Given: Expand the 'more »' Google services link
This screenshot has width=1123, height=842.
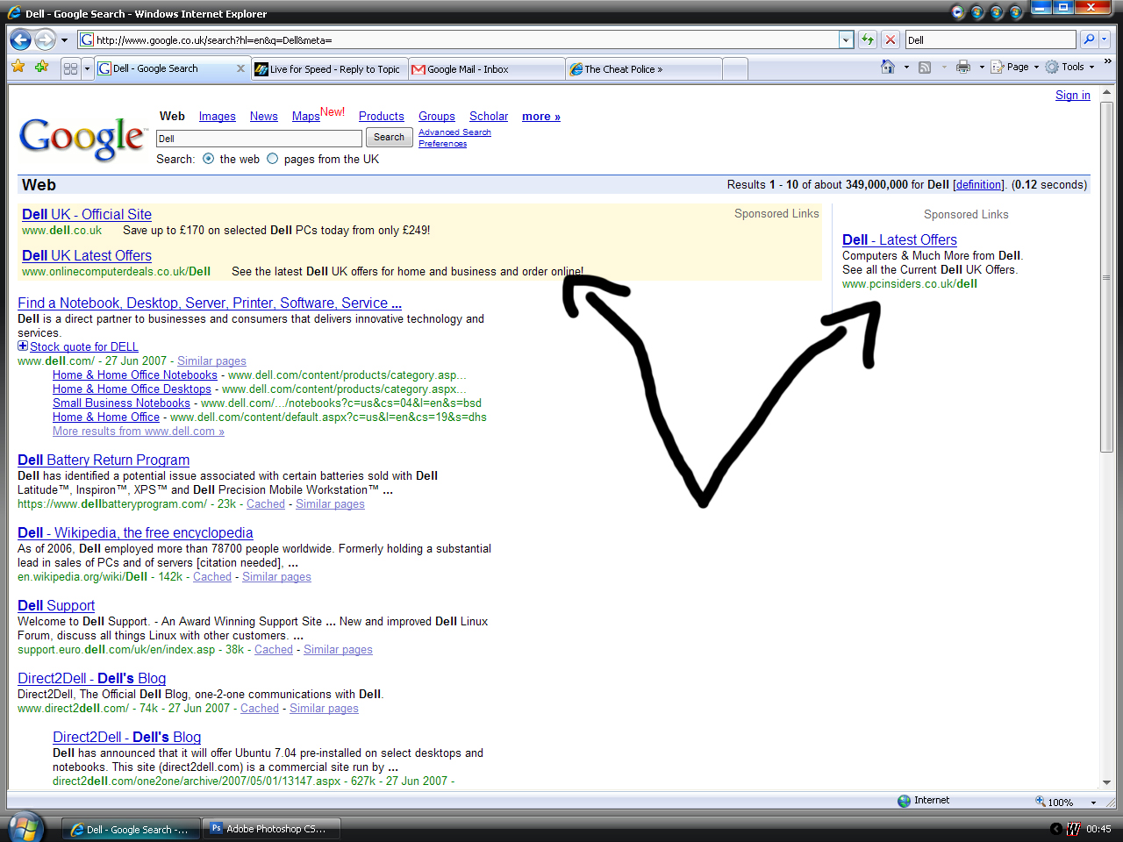Looking at the screenshot, I should [x=540, y=117].
